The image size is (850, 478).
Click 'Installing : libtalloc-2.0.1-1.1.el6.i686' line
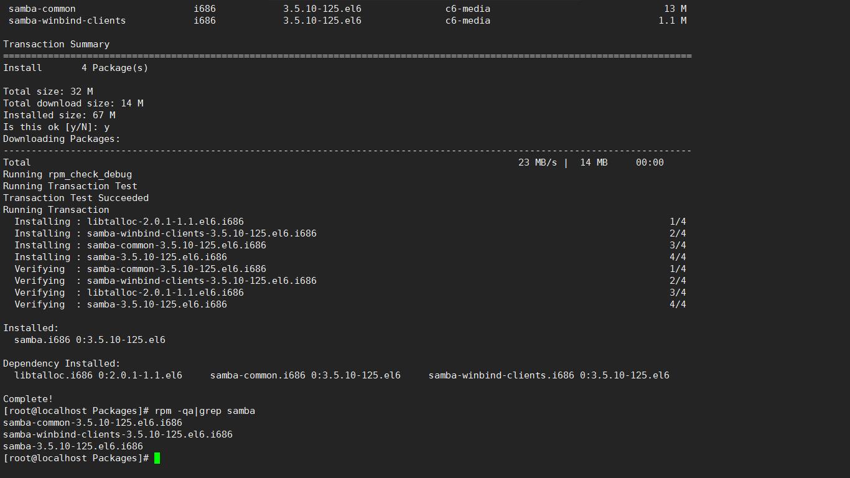(x=129, y=222)
